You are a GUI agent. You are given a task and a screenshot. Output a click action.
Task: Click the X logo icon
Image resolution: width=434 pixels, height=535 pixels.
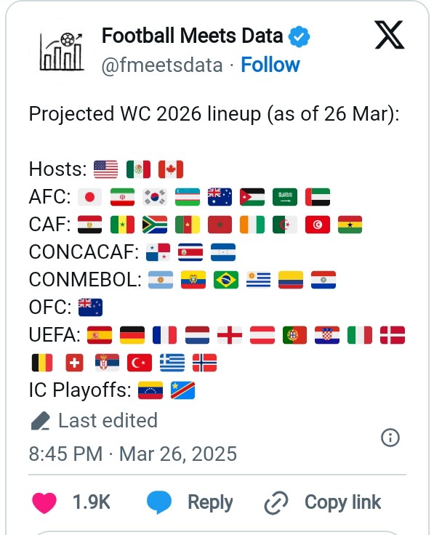tap(390, 35)
